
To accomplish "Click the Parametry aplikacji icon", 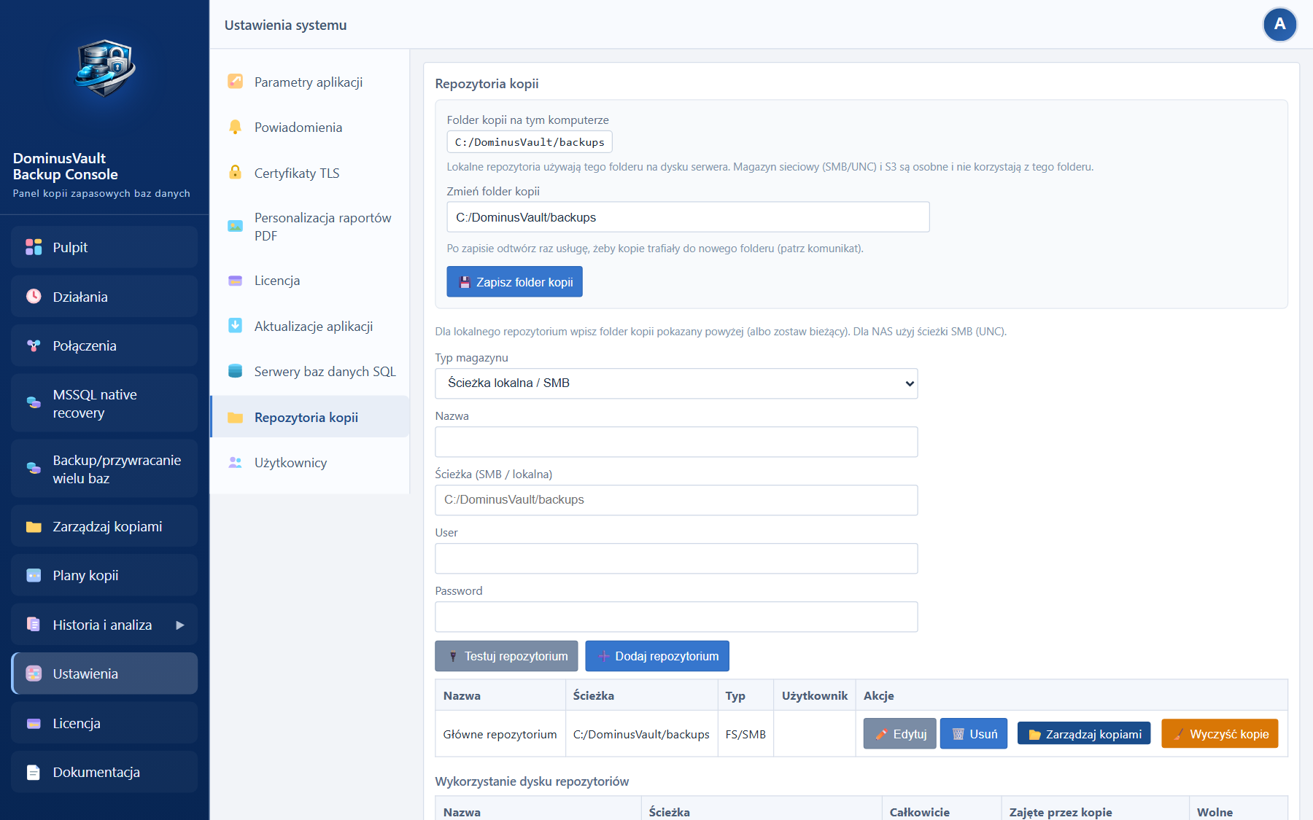I will pos(235,82).
